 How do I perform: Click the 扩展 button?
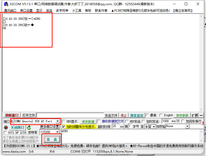coord(195,115)
